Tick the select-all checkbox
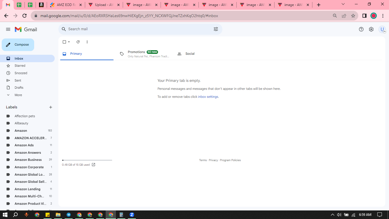This screenshot has width=389, height=219. pos(64,42)
